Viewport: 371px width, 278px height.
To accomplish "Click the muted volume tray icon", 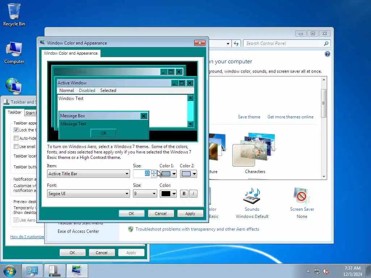I will [x=326, y=271].
